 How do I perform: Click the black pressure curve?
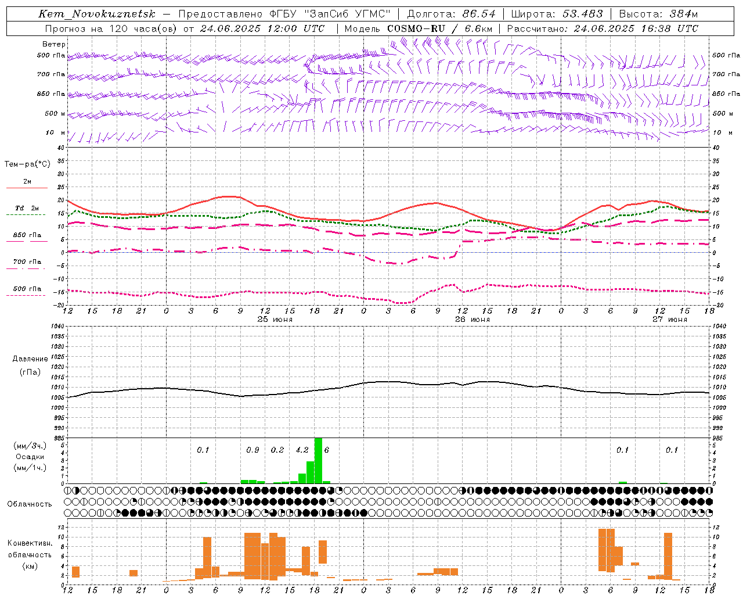pyautogui.click(x=389, y=382)
